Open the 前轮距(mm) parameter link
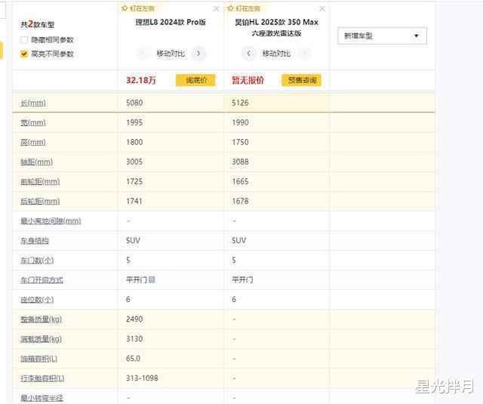 click(40, 182)
